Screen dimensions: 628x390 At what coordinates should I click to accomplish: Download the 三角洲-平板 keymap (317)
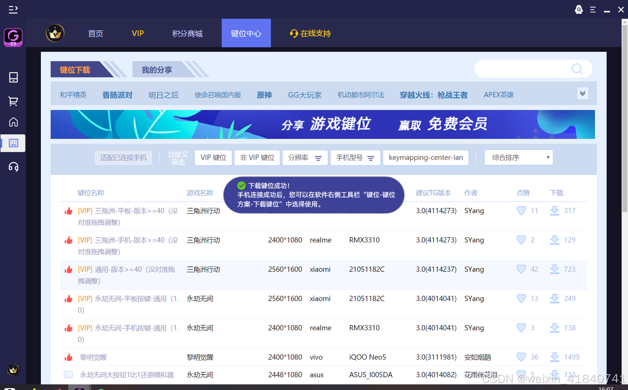click(554, 211)
